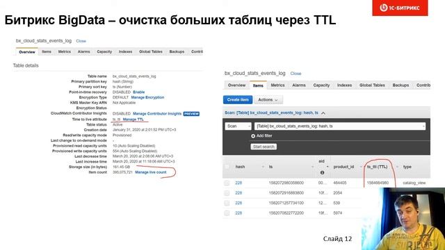Screen dimensions: 445x250
Task: Switch to Items tab in left panel
Action: pyautogui.click(x=47, y=51)
